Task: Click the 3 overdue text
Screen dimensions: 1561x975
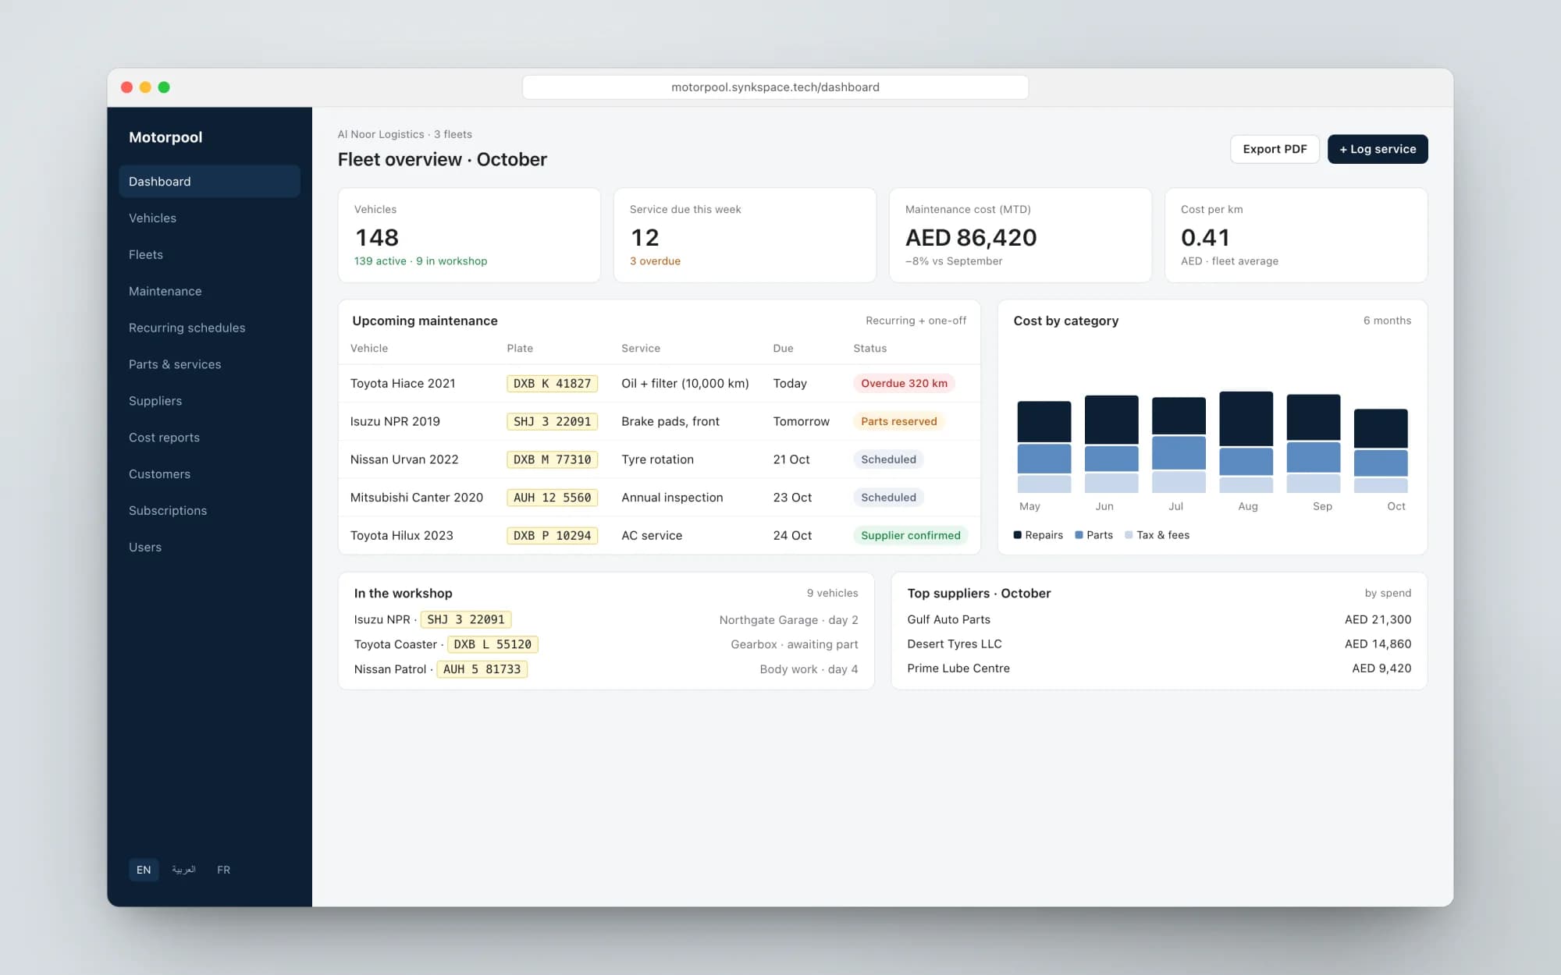Action: (x=655, y=261)
